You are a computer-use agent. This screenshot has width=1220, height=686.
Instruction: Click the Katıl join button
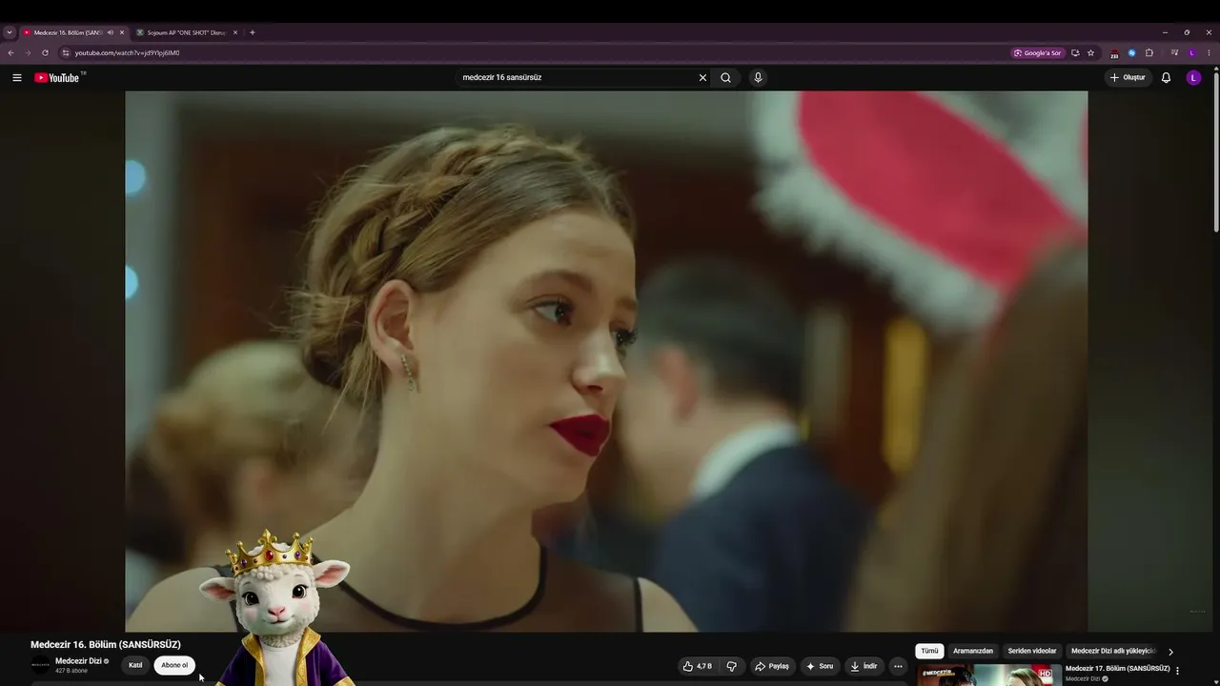coord(135,666)
